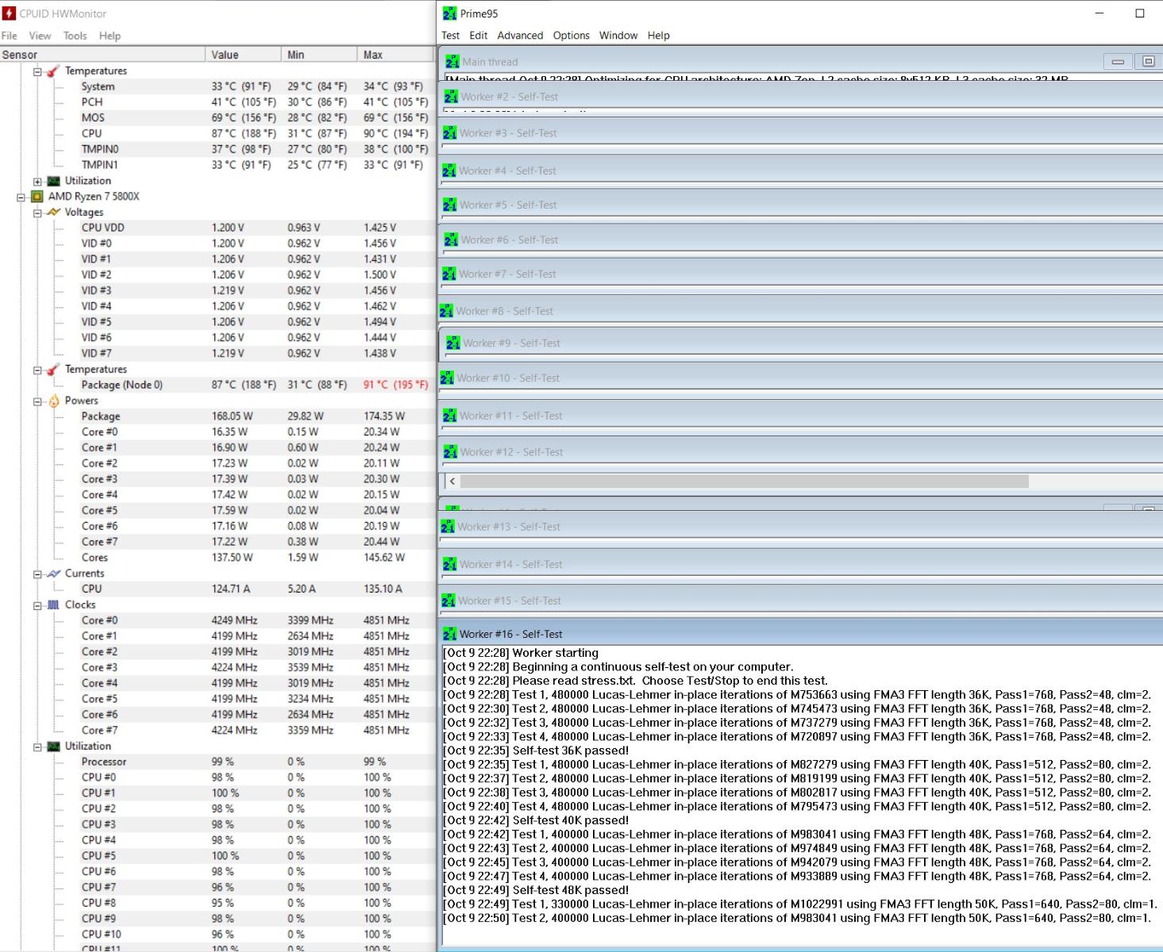Click the Worker #6 window icon
Image resolution: width=1163 pixels, height=952 pixels.
click(451, 240)
